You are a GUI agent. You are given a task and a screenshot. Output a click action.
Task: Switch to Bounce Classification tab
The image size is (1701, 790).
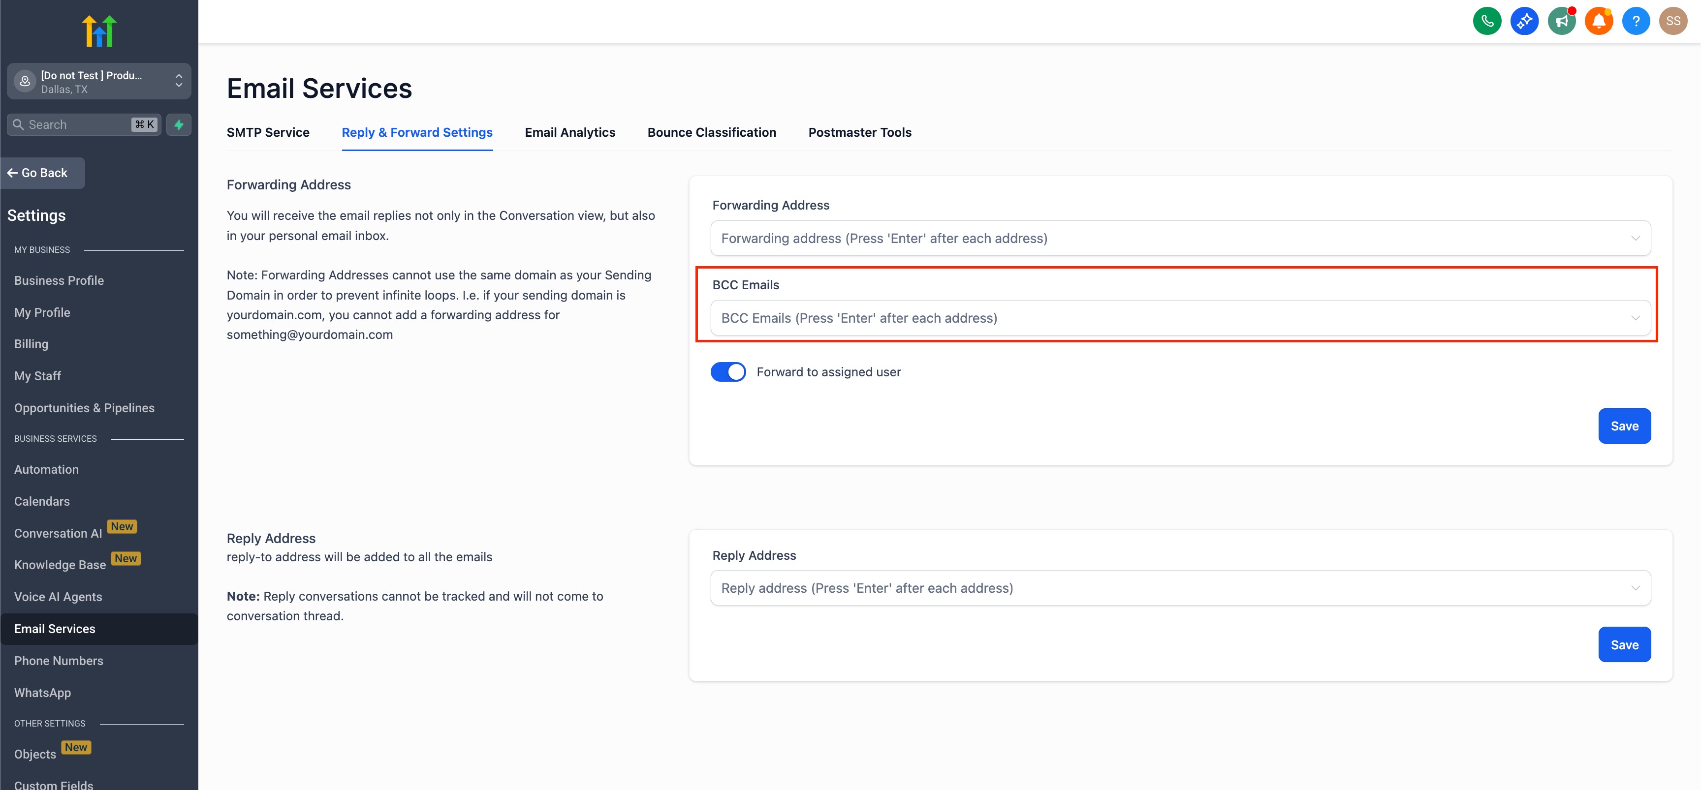coord(711,133)
